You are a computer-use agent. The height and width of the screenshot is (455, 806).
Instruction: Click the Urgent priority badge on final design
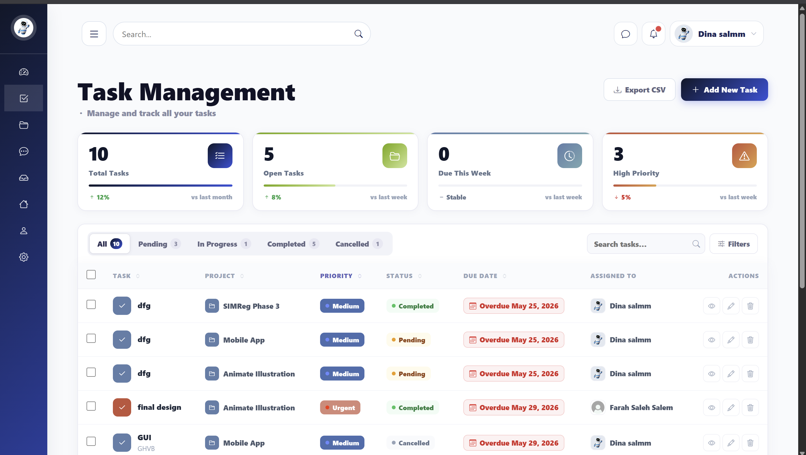click(340, 407)
